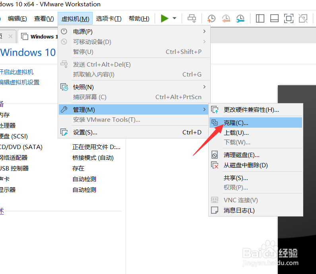Image resolution: width=316 pixels, height=274 pixels.
Task: Select the 显示器 device row
Action: coord(8,190)
